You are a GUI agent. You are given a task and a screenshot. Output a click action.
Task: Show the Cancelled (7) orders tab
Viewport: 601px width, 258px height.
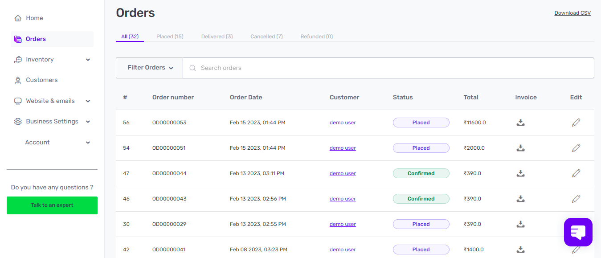click(x=266, y=37)
